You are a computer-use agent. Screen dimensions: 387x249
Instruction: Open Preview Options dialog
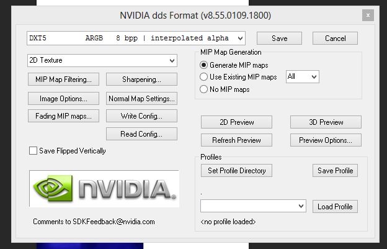click(x=326, y=140)
